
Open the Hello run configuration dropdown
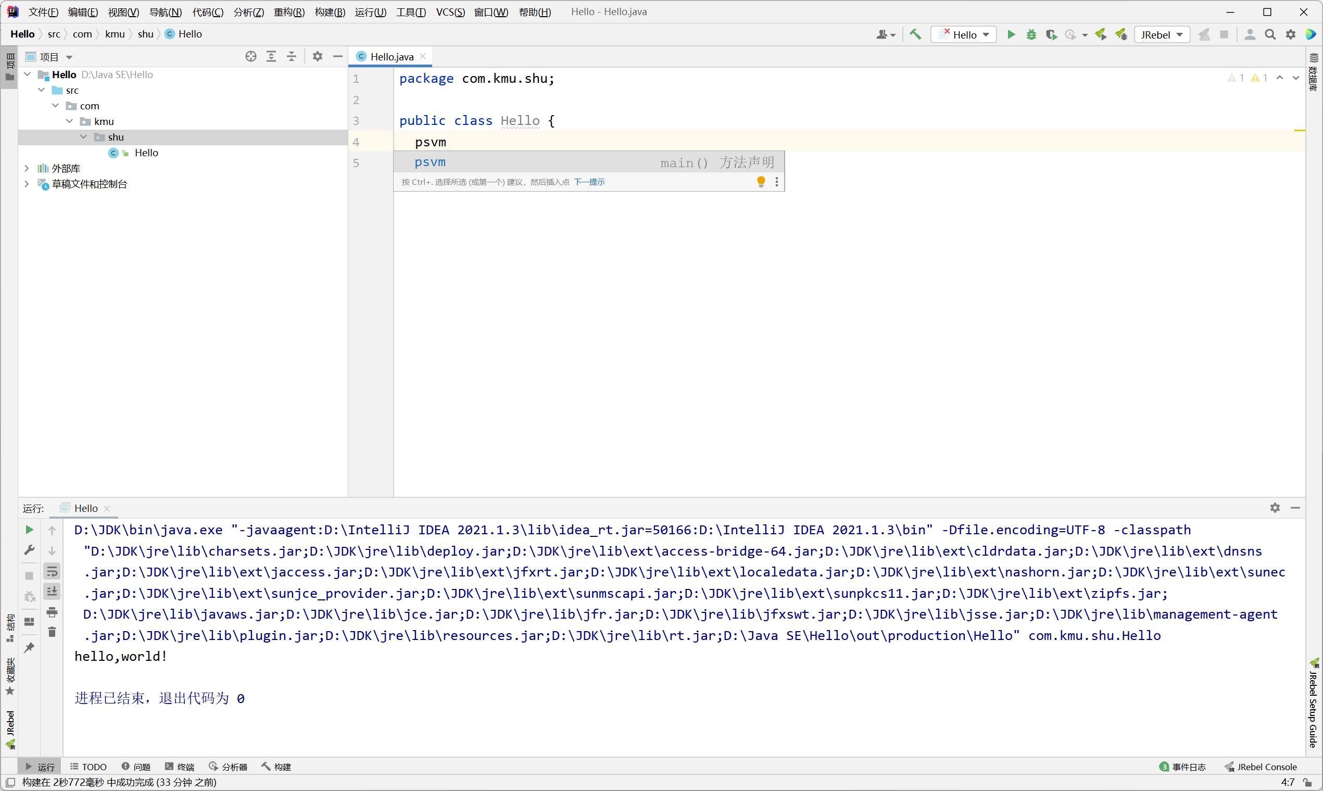click(987, 34)
